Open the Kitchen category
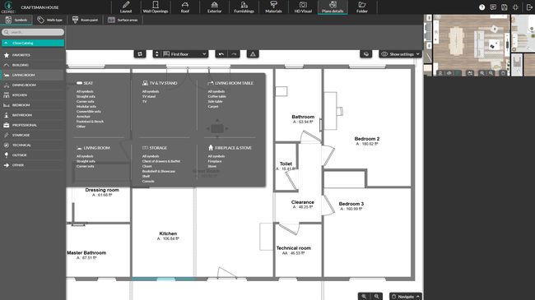Screen dimensions: 535x300 pos(33,95)
